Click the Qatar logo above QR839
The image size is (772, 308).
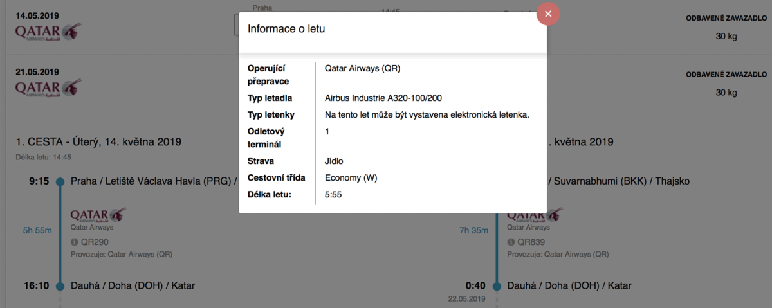pyautogui.click(x=535, y=215)
